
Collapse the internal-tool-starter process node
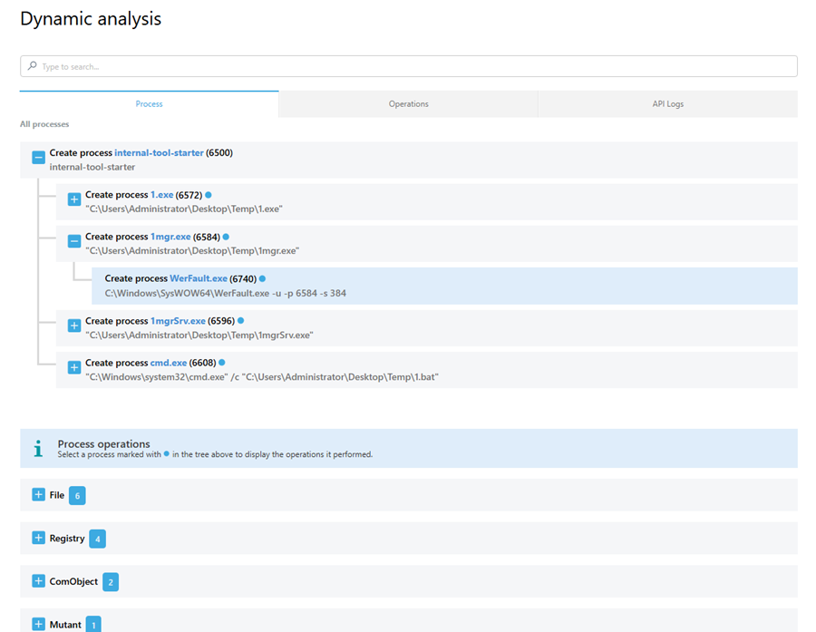pyautogui.click(x=38, y=158)
